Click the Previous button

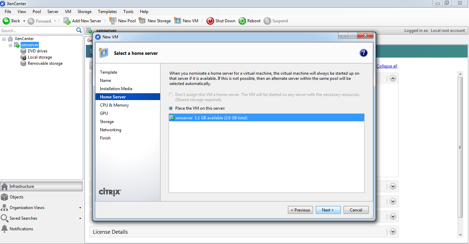[300, 210]
